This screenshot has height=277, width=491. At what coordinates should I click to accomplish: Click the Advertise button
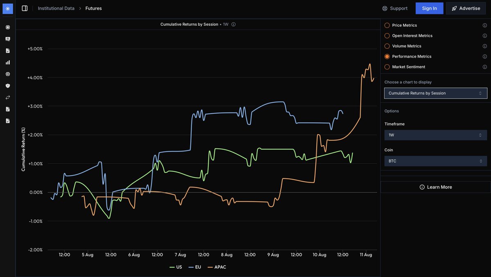pos(466,8)
